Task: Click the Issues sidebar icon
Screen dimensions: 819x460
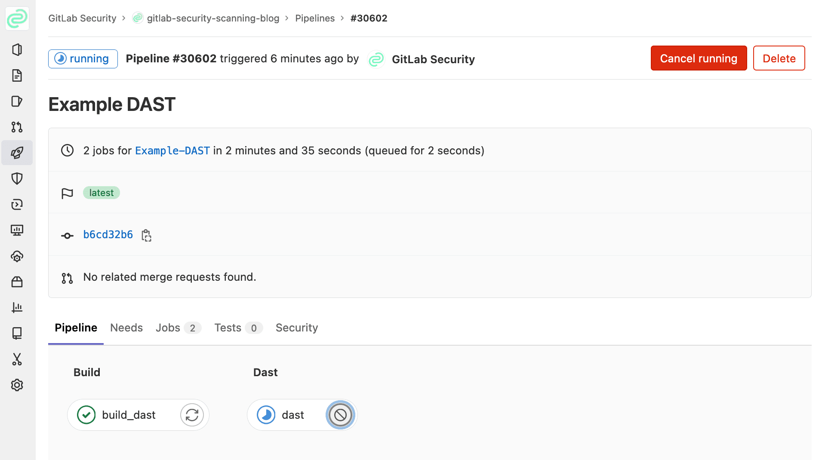Action: point(17,101)
